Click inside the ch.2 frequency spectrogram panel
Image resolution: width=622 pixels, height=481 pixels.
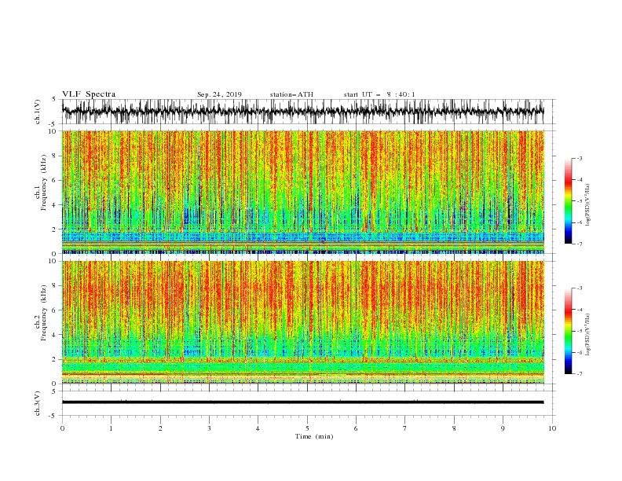[303, 322]
